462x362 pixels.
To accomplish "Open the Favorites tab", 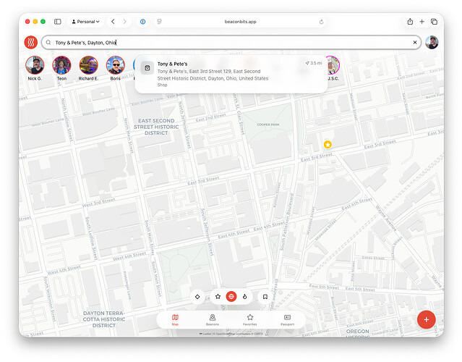I will click(250, 319).
